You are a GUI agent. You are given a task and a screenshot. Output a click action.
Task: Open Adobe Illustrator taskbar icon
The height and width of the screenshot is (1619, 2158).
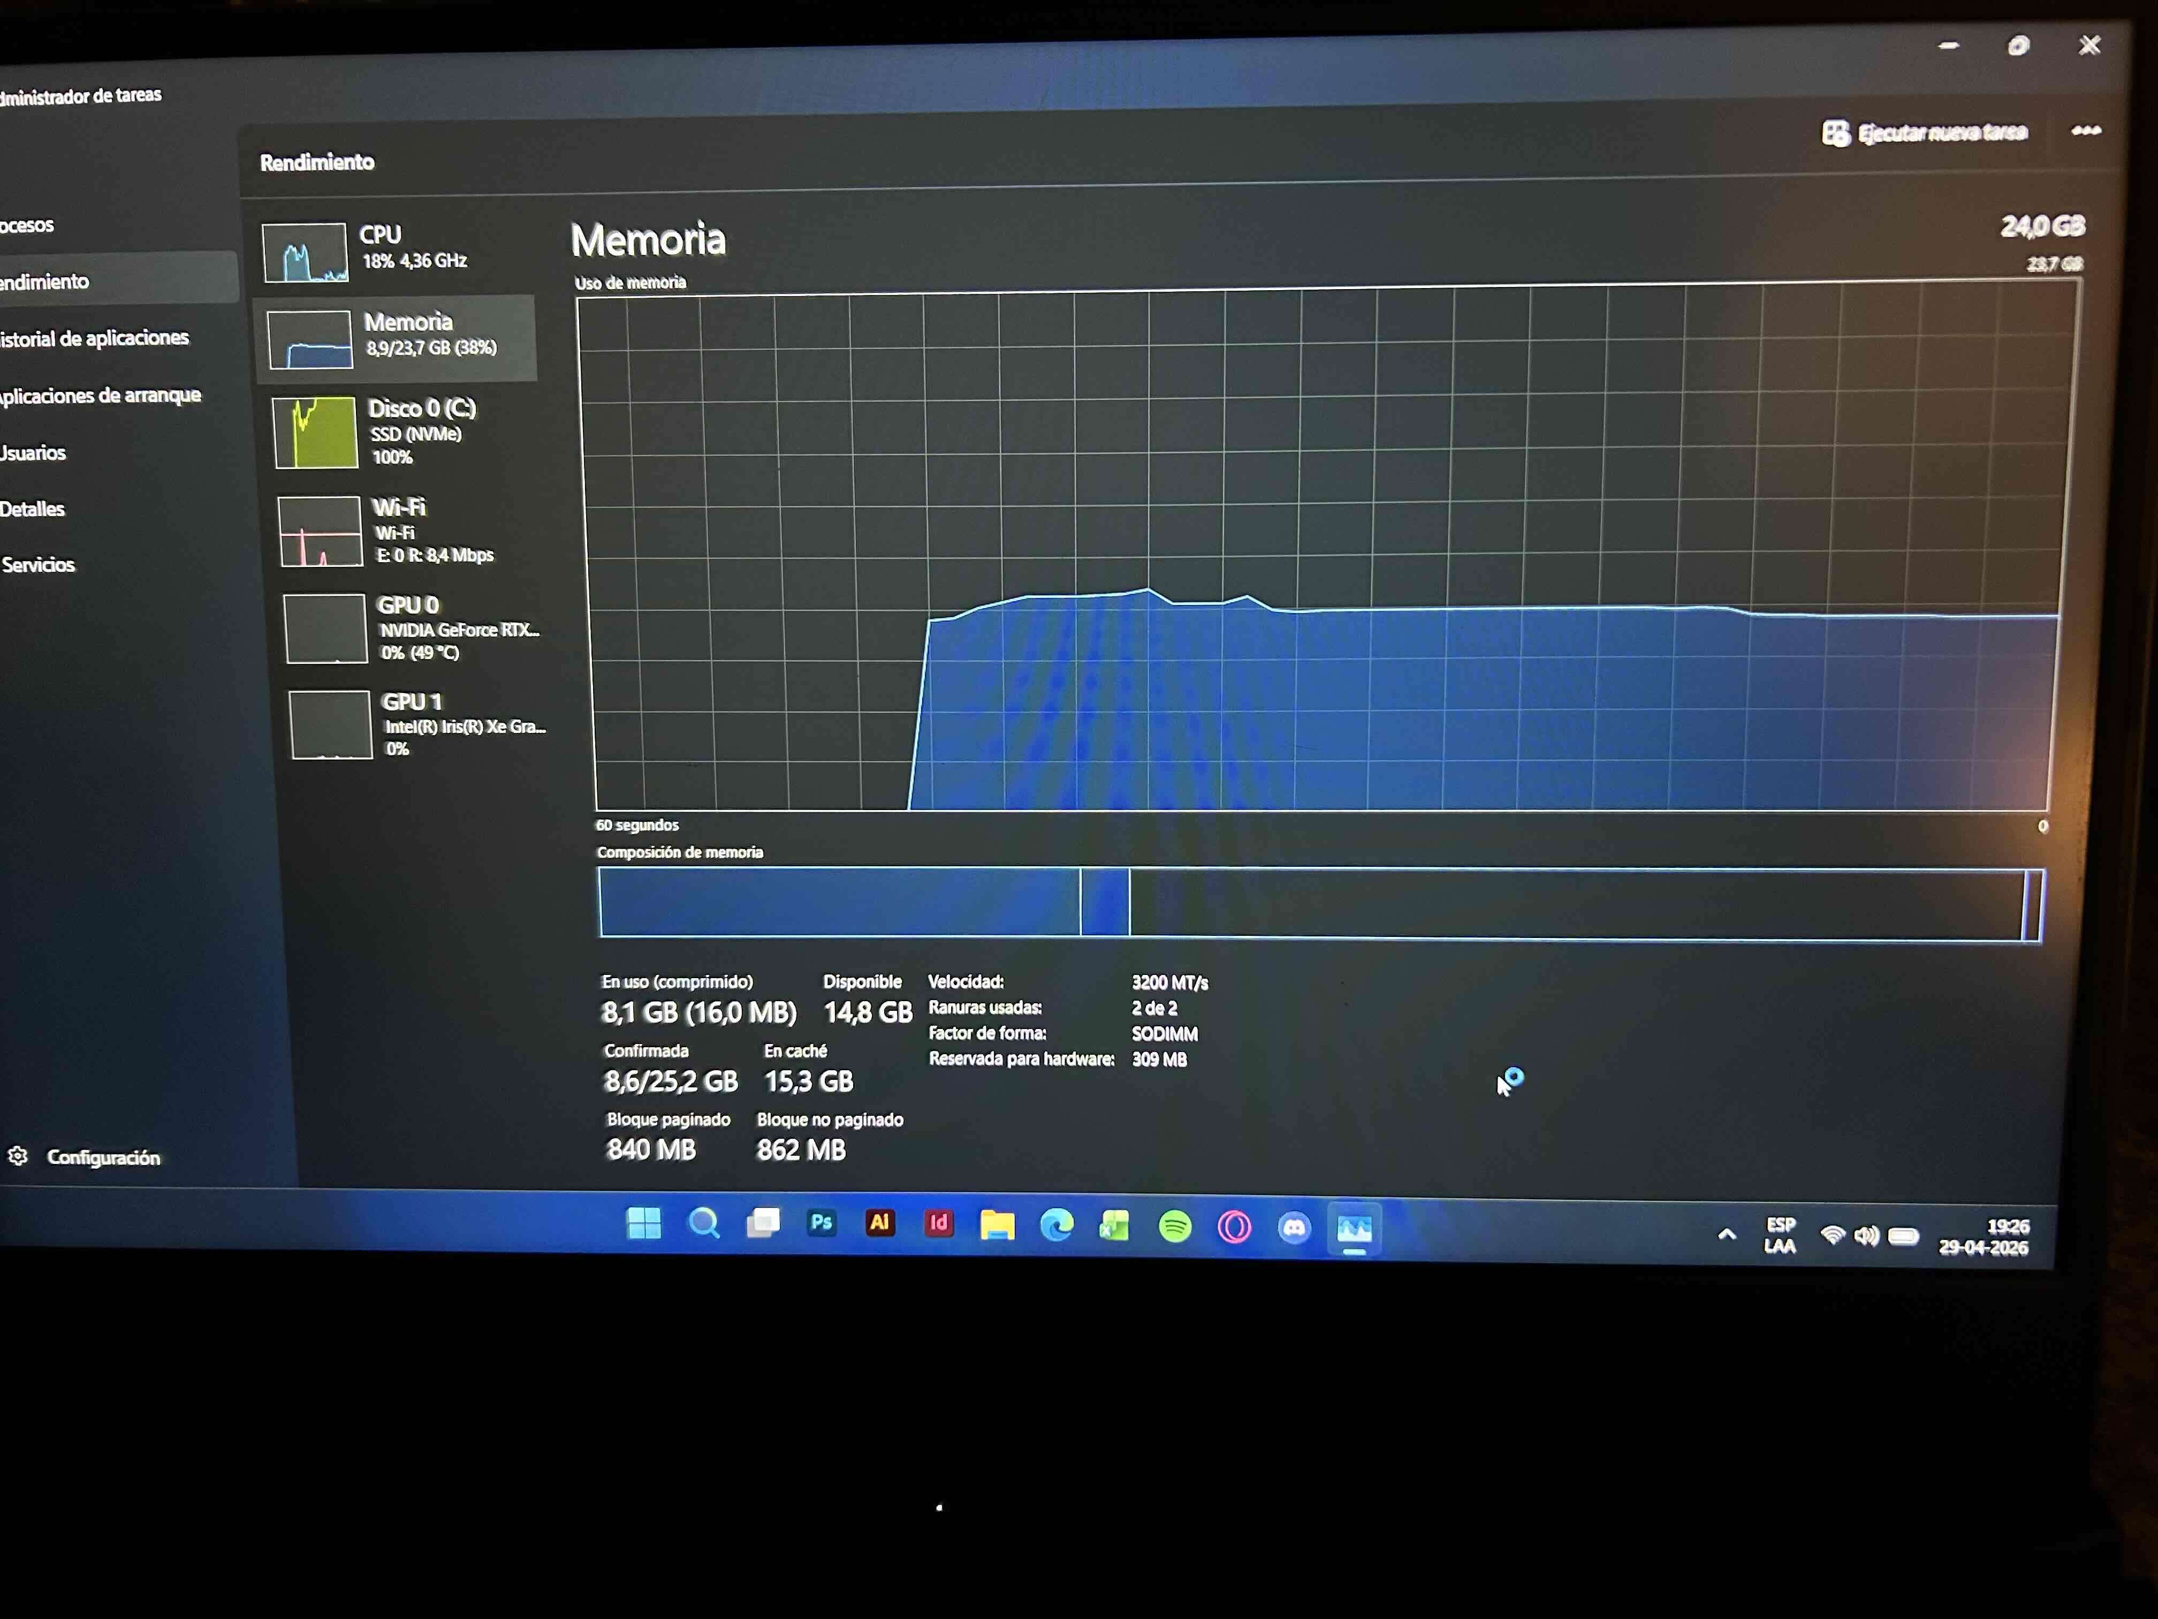(x=880, y=1223)
